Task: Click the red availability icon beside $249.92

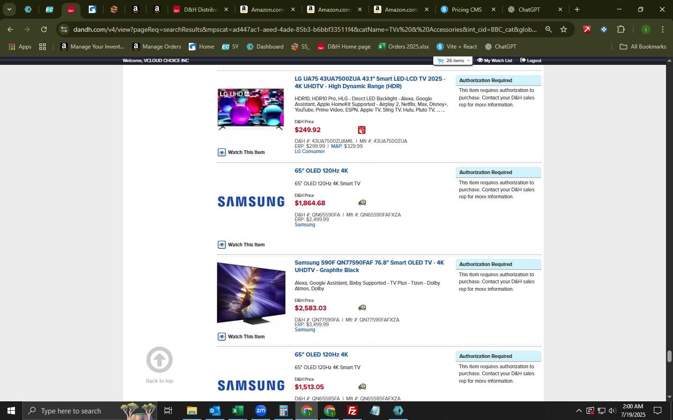Action: pos(362,130)
